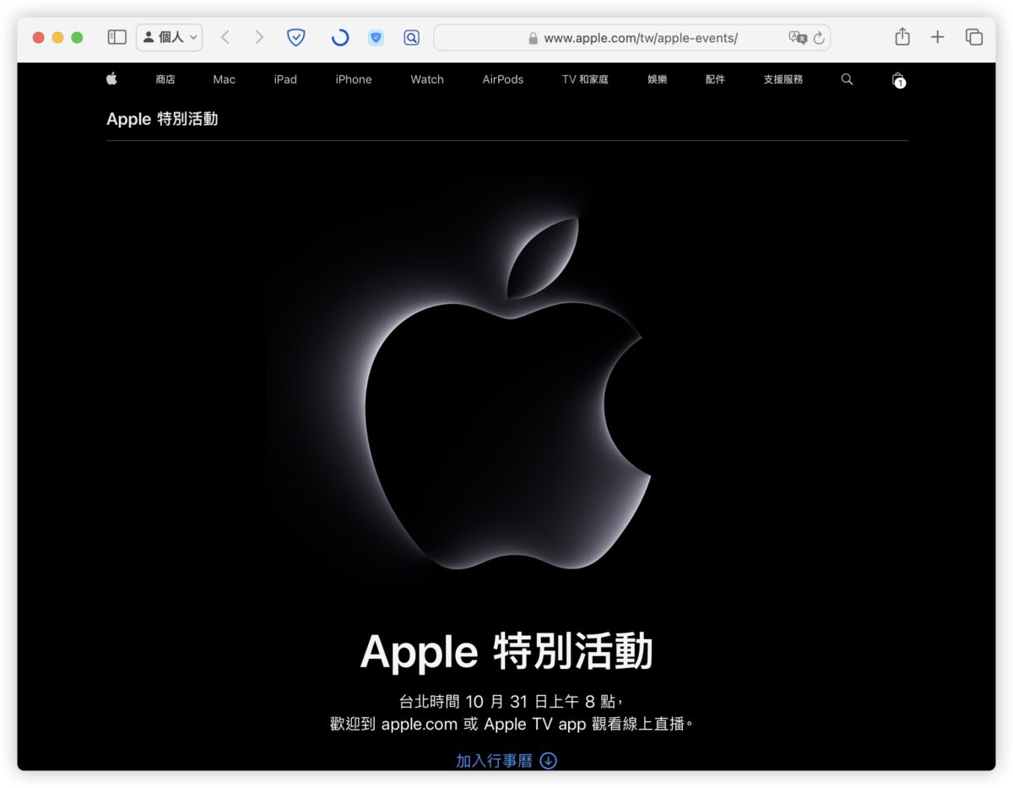Image resolution: width=1013 pixels, height=788 pixels.
Task: Click the 歡迎到 apple.com line
Action: pos(512,724)
